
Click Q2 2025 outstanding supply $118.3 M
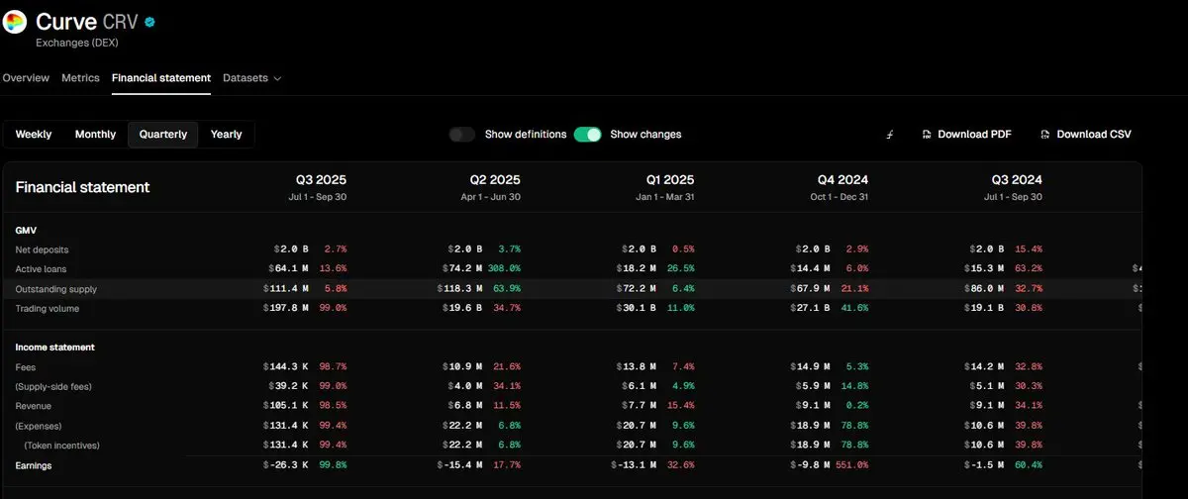460,289
